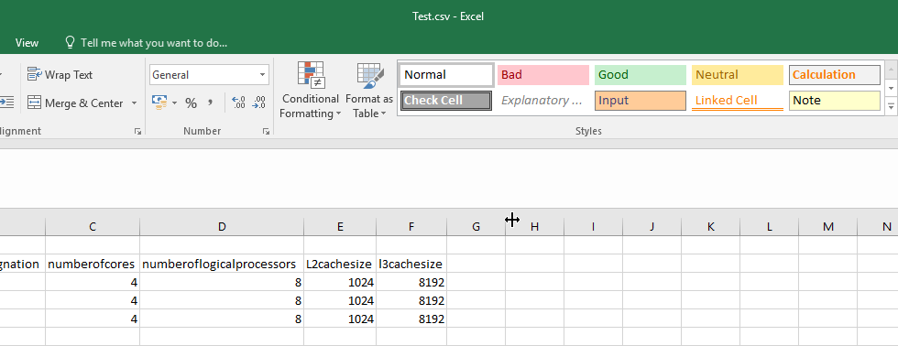Open the View ribbon tab

click(x=27, y=43)
